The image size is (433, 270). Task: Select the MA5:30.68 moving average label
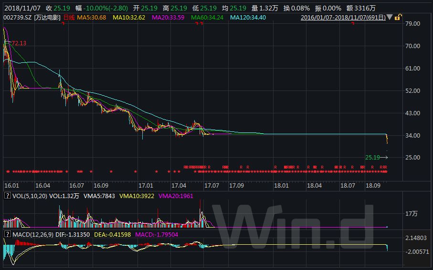(92, 18)
